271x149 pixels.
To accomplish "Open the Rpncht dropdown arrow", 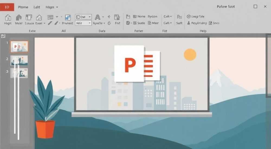I will click(x=104, y=23).
